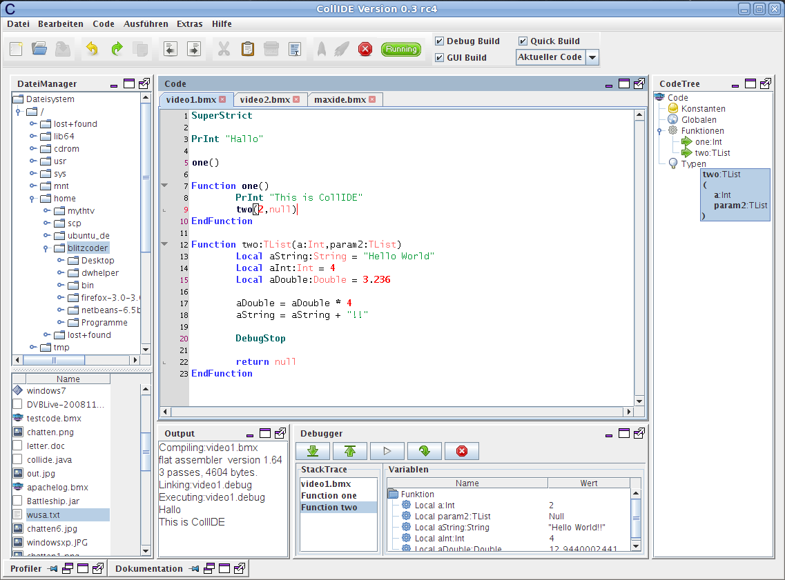
Task: Tick the checkbox beside letter.doc
Action: 17,446
